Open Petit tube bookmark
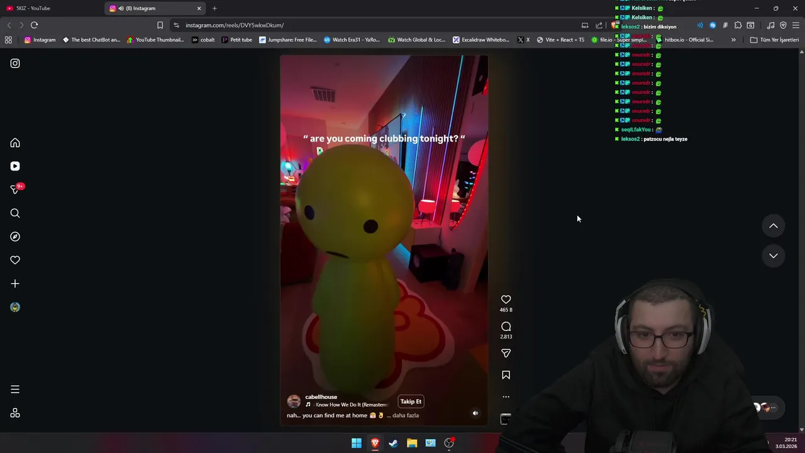This screenshot has width=805, height=453. pyautogui.click(x=236, y=40)
